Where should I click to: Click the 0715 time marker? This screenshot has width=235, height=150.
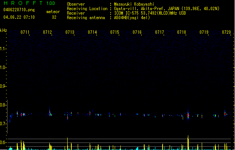pos(115,32)
